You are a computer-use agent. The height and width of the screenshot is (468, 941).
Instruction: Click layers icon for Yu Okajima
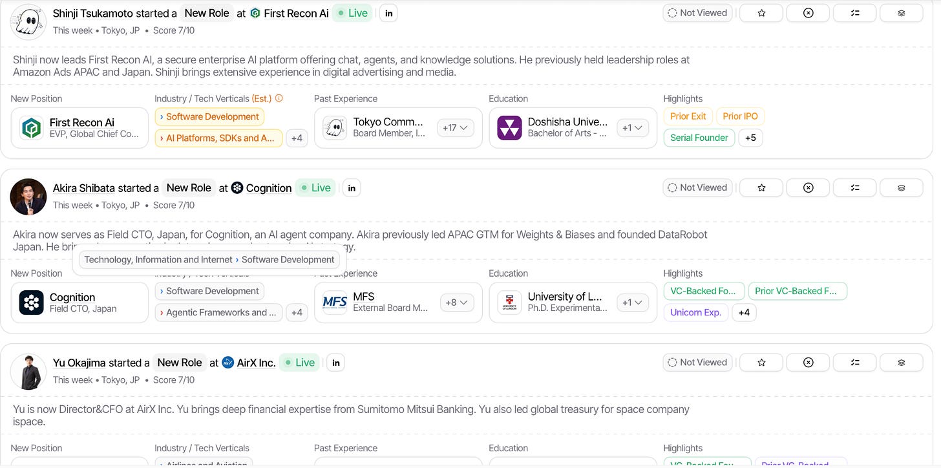pos(902,363)
